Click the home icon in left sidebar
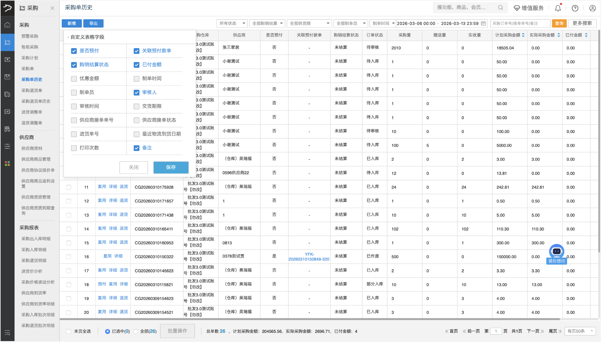601x342 pixels. pos(7,25)
